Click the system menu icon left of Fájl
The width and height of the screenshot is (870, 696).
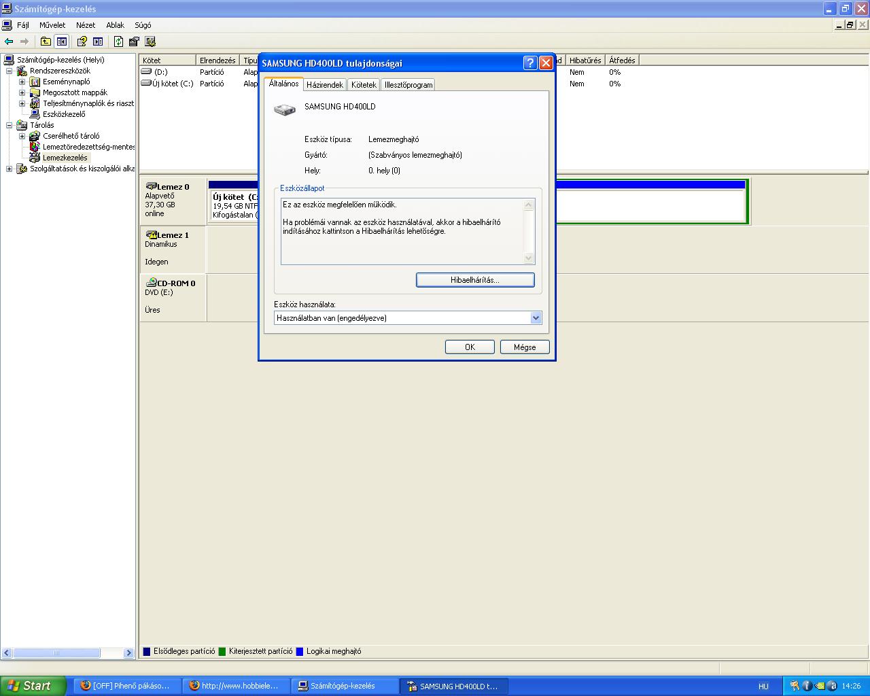pyautogui.click(x=7, y=25)
